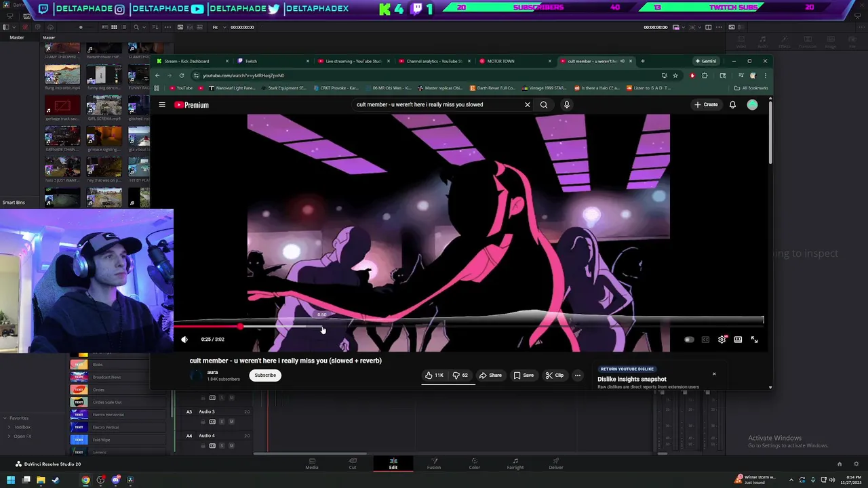
Task: Solo the Audio 3 track with S
Action: [222, 422]
